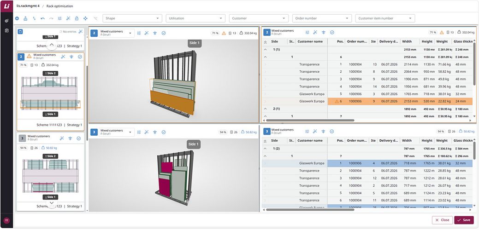
Task: Collapse the 1 (1) side group row
Action: [265, 50]
